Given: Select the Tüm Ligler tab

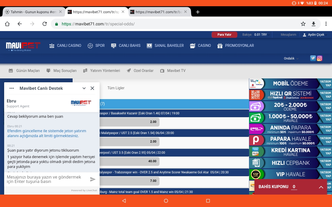Looking at the screenshot, I should [x=116, y=88].
